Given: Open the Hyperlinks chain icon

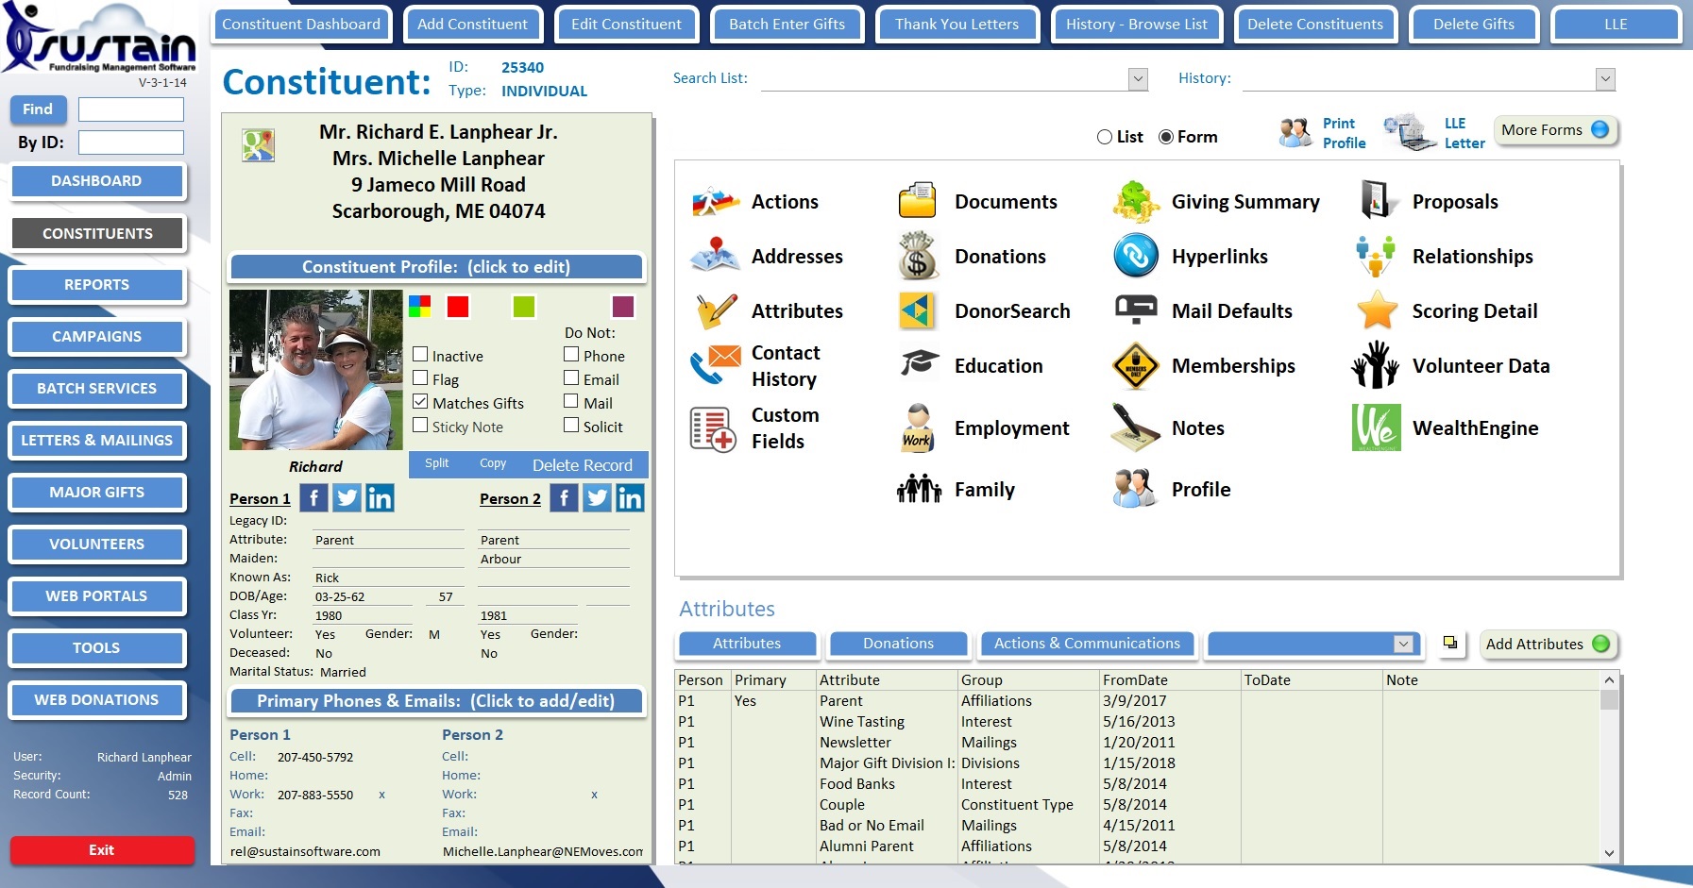Looking at the screenshot, I should (1136, 256).
